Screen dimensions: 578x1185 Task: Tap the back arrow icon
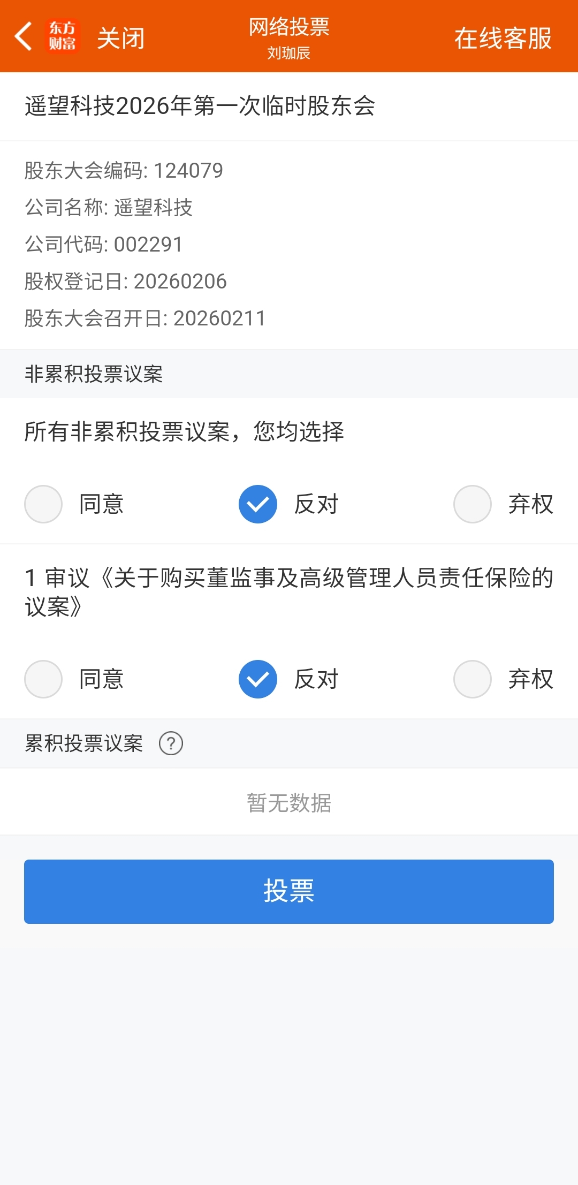[x=24, y=36]
